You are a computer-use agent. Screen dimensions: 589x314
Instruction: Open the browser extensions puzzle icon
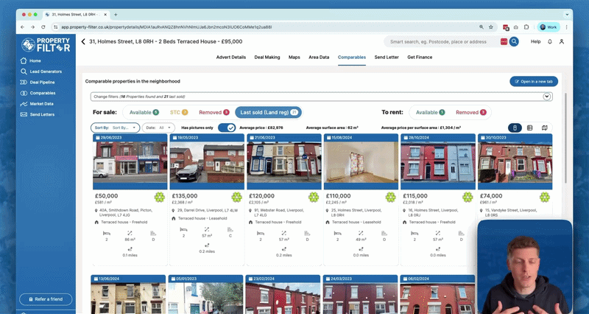pos(526,27)
